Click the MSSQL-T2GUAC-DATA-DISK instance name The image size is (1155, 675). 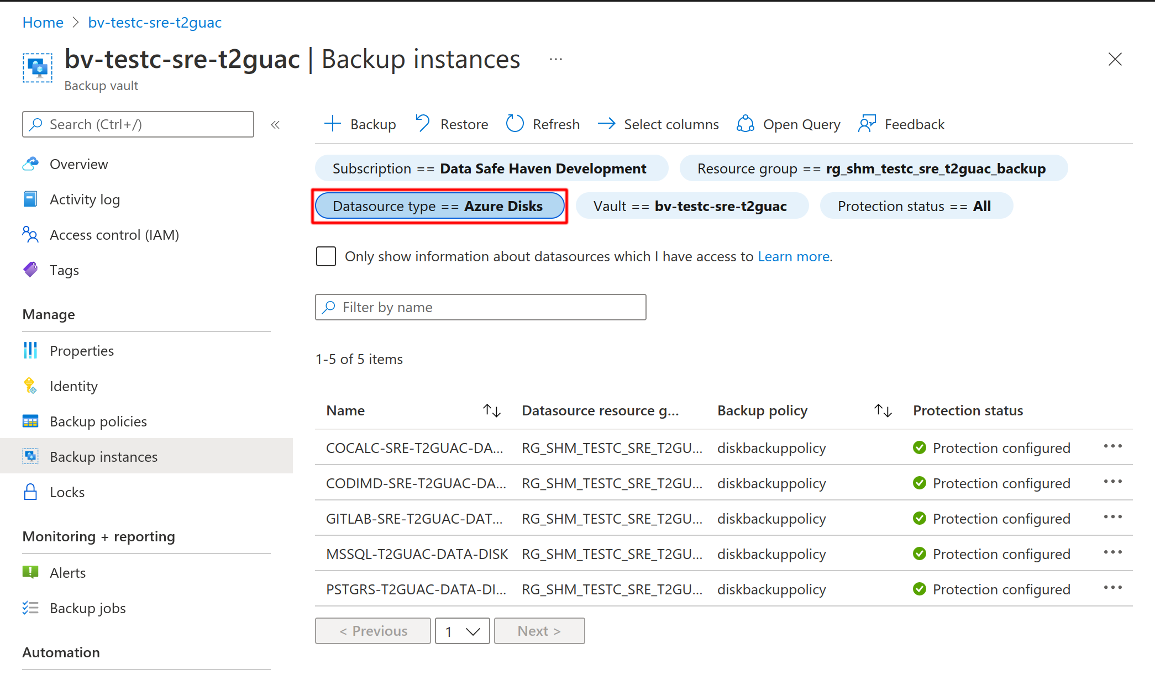(x=417, y=554)
